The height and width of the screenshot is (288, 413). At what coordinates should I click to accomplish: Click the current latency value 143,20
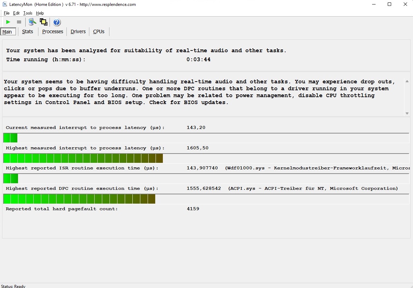(196, 128)
